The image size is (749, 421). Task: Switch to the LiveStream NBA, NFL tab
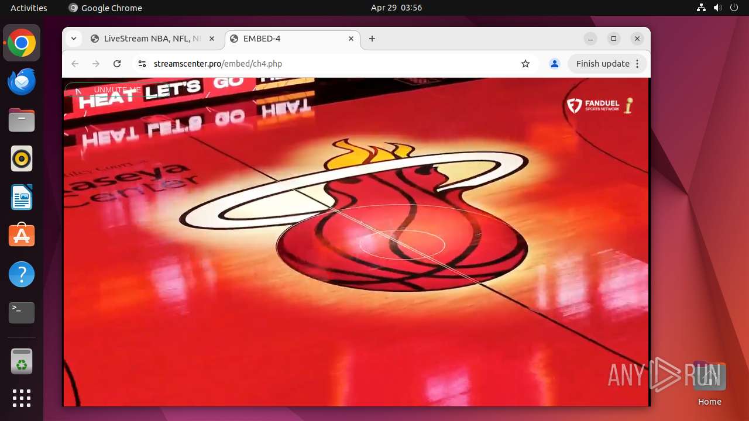pos(152,39)
